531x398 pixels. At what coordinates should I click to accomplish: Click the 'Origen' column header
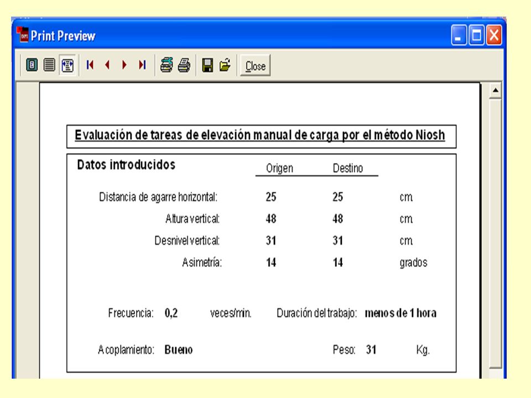coord(279,168)
